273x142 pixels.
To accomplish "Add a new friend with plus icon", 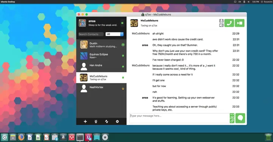I will (x=85, y=122).
